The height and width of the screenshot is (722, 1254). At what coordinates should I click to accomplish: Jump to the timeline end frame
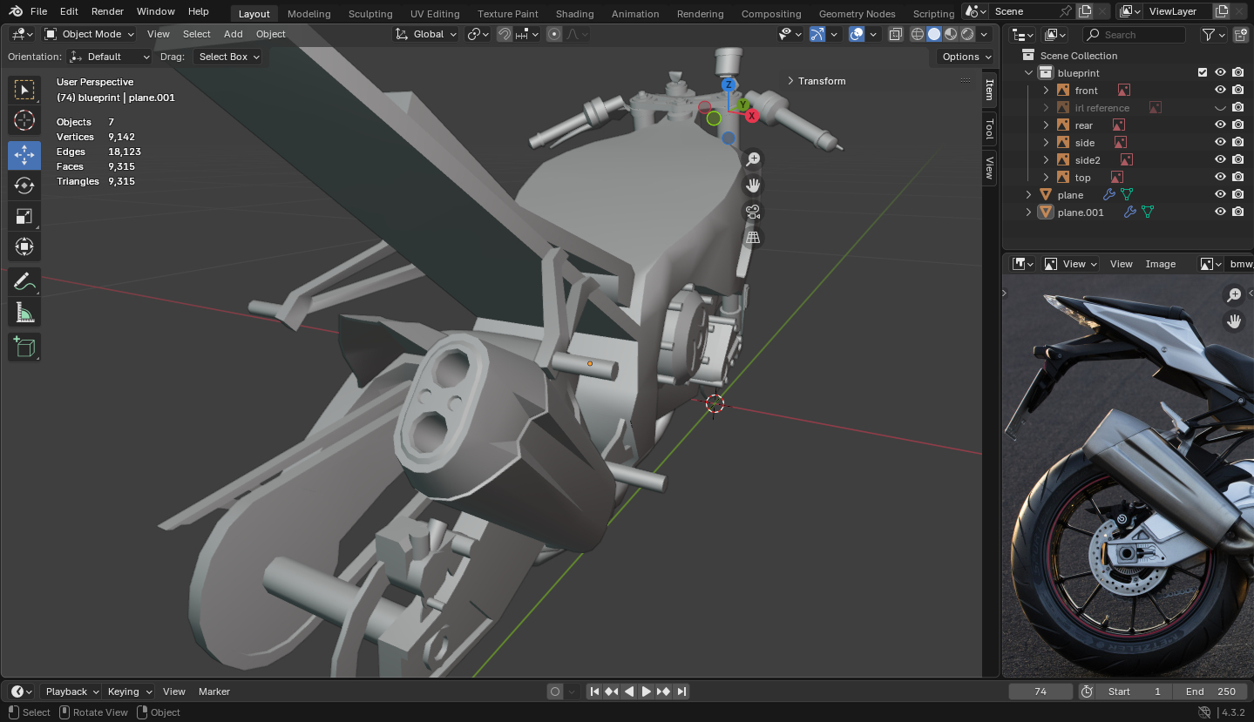click(681, 692)
